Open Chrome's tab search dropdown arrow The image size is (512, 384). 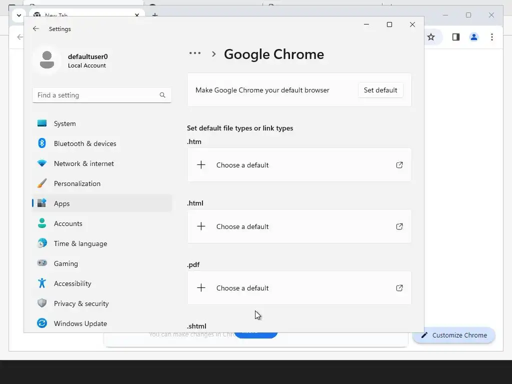coord(19,15)
